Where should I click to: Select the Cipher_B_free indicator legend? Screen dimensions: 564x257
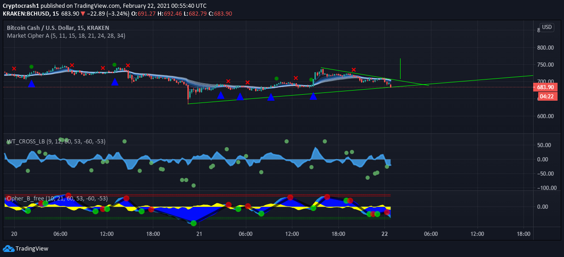click(x=57, y=198)
